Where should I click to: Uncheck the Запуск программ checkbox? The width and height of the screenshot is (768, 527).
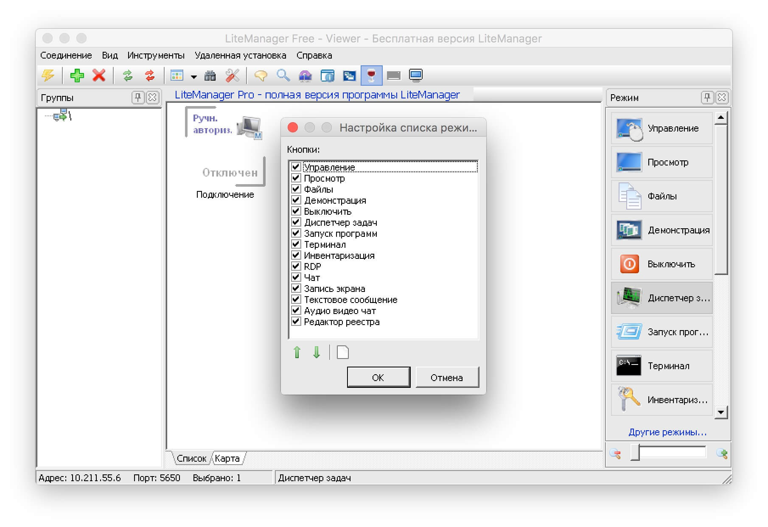[296, 233]
